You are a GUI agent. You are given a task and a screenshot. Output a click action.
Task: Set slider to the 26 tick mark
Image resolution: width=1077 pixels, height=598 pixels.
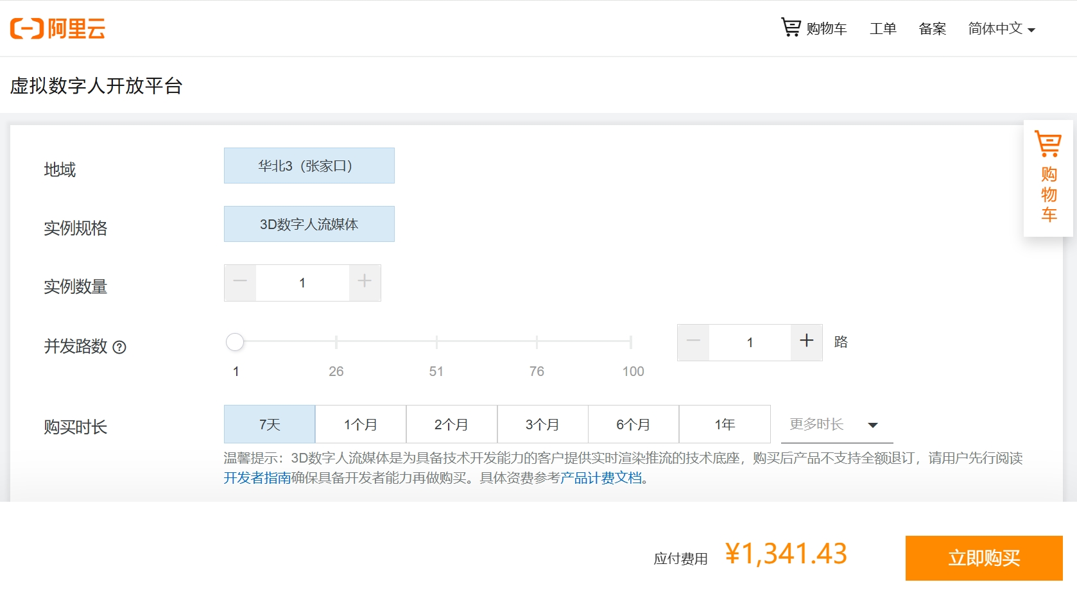click(336, 342)
